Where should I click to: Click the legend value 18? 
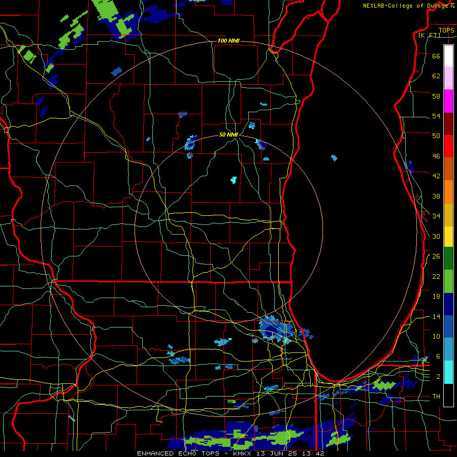pos(436,297)
